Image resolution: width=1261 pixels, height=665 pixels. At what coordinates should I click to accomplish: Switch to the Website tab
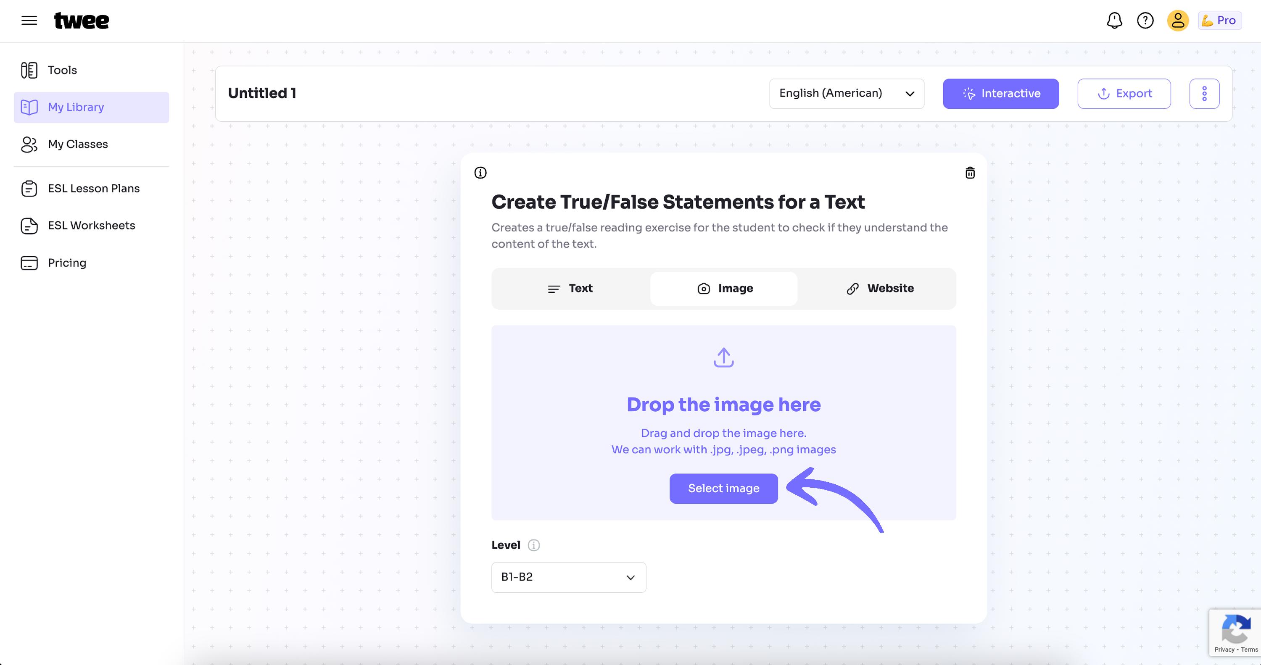click(879, 289)
